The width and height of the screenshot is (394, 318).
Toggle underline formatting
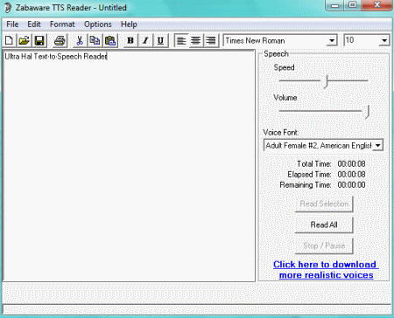click(x=160, y=41)
